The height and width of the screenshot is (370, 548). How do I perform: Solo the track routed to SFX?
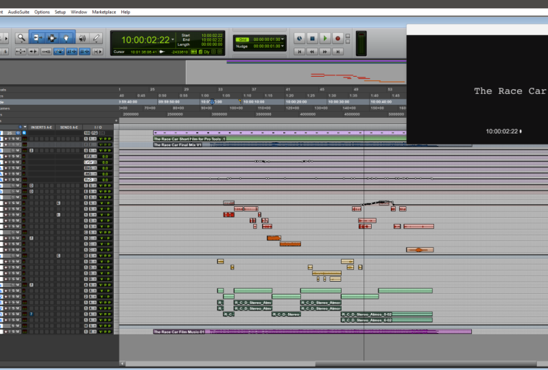point(14,156)
